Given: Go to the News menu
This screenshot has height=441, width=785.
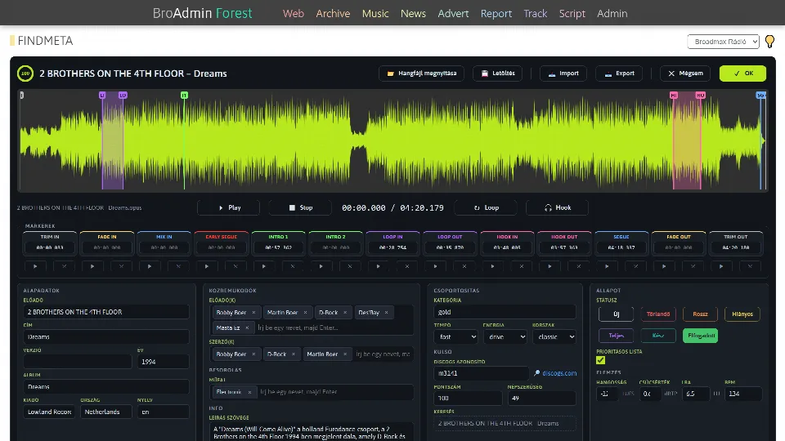Looking at the screenshot, I should 413,14.
